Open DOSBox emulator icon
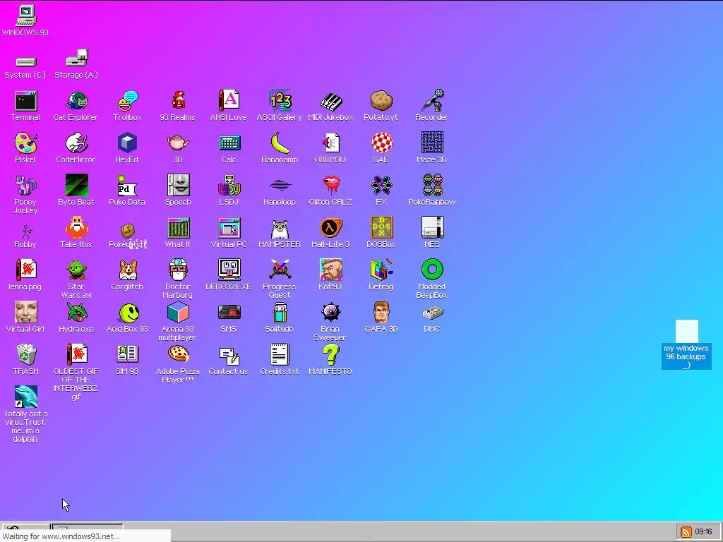The height and width of the screenshot is (542, 723). (381, 227)
